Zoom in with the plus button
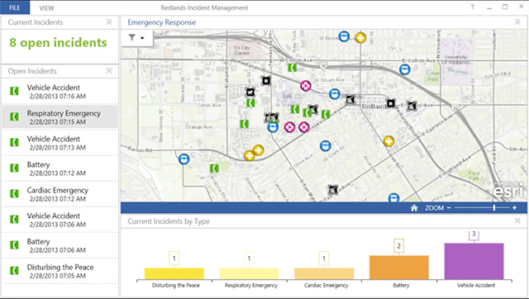This screenshot has height=299, width=529. (x=514, y=208)
